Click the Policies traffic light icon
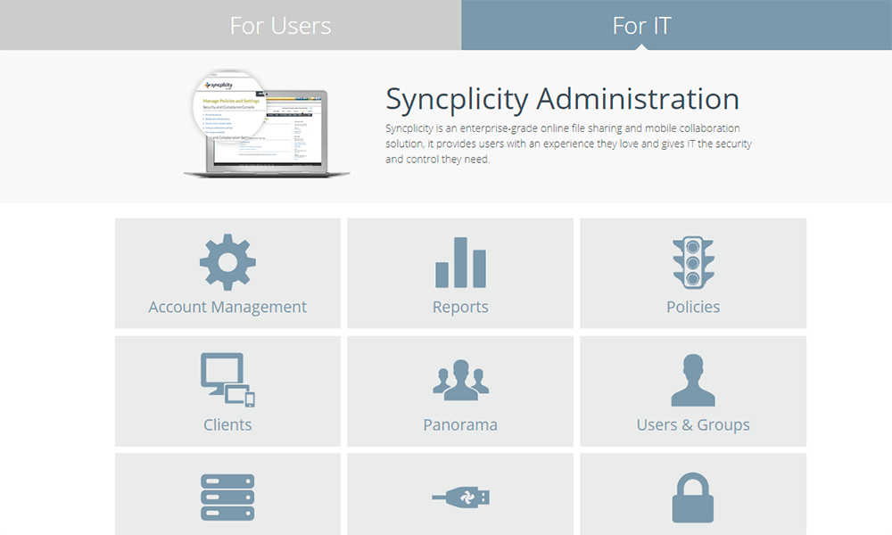Viewport: 892px width, 535px height. (693, 263)
